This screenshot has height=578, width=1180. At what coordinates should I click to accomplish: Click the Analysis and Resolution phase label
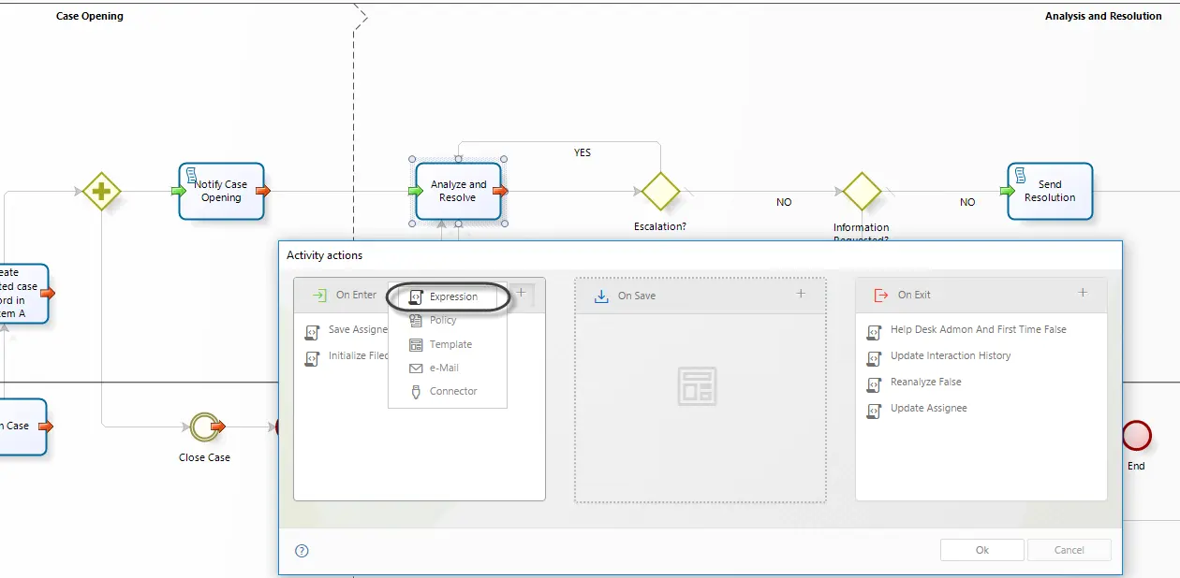(1103, 16)
